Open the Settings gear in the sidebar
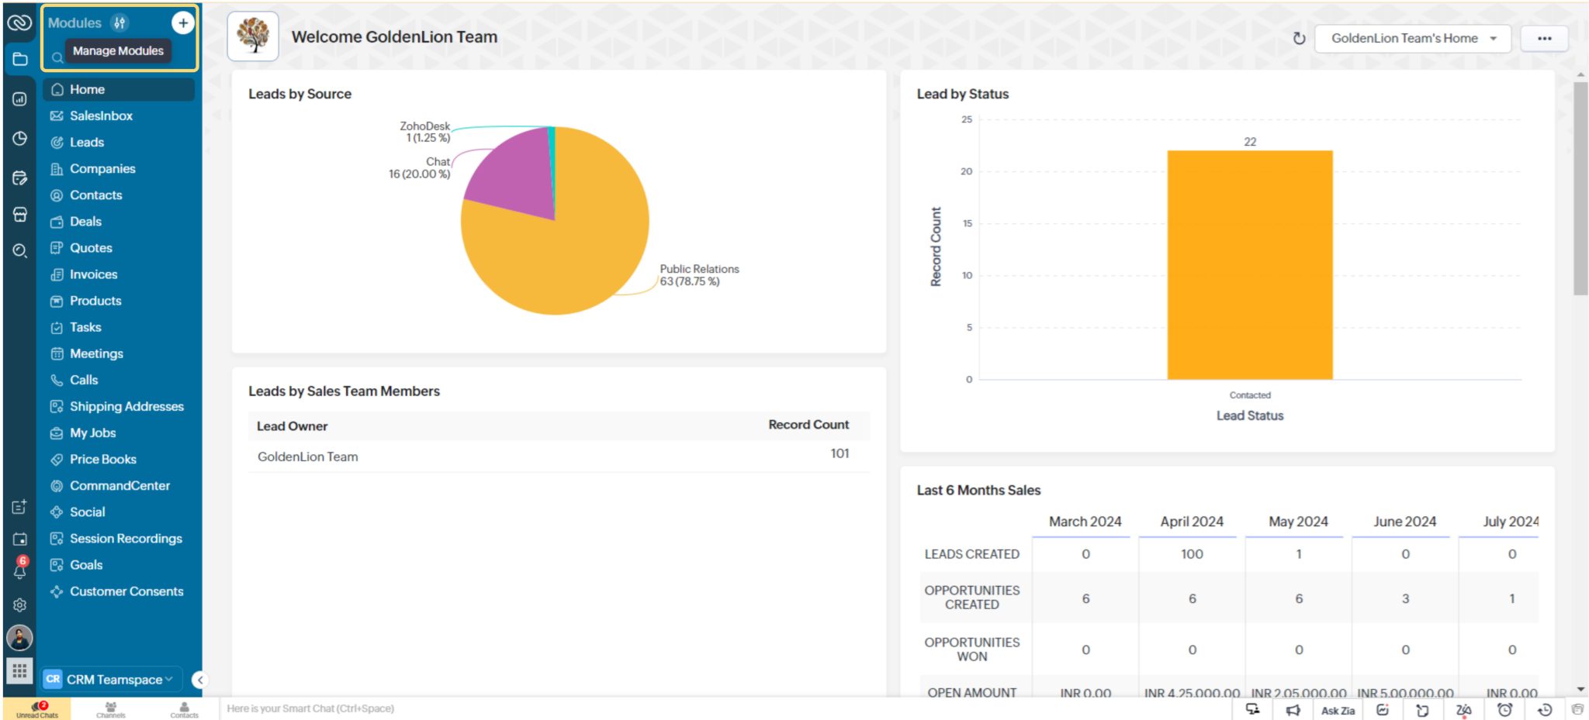 19,606
